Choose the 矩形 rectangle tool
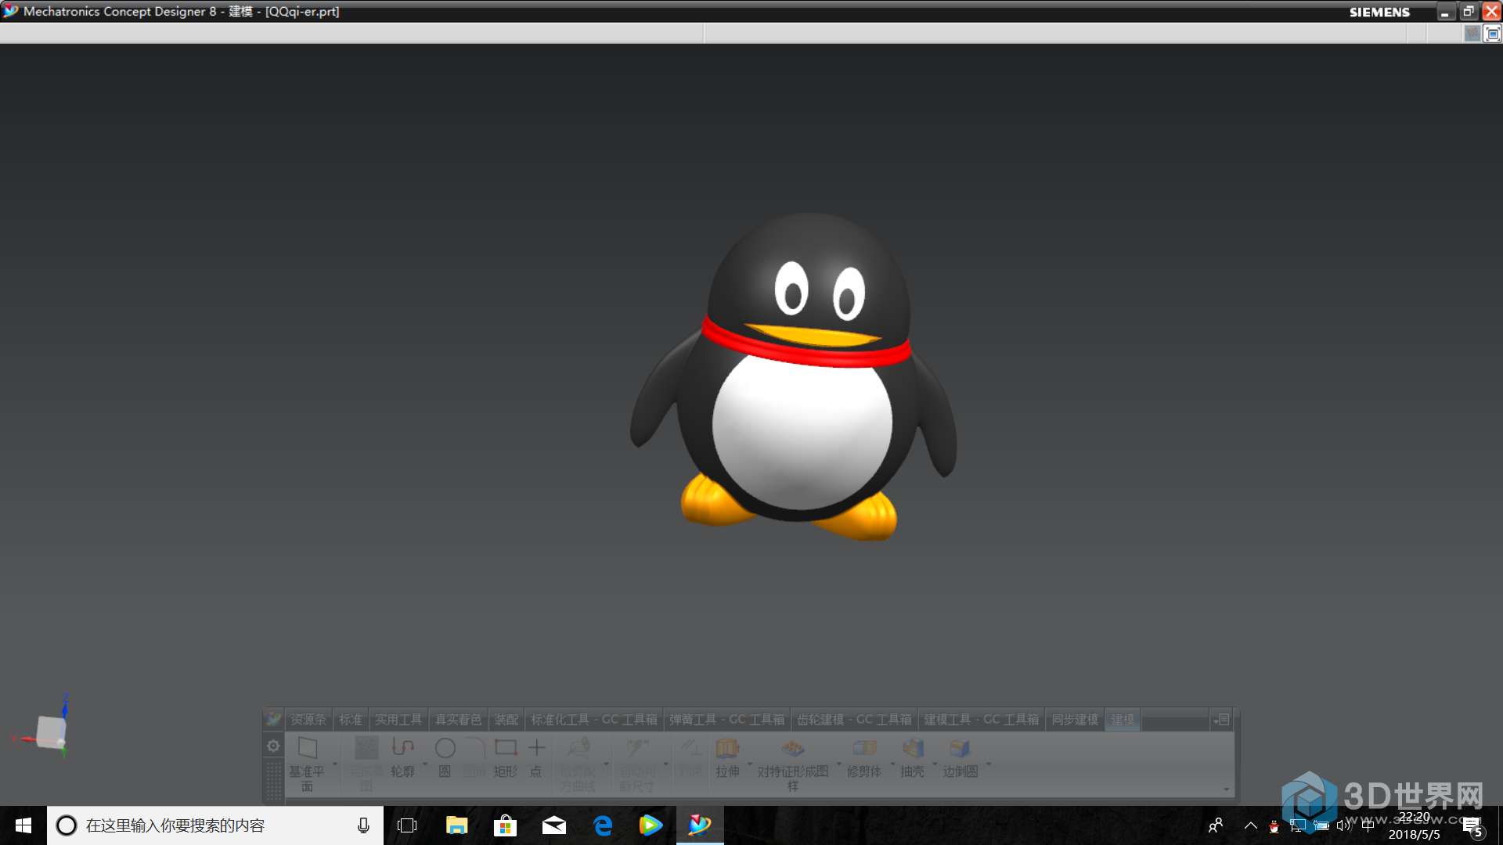Viewport: 1503px width, 845px height. pyautogui.click(x=506, y=757)
